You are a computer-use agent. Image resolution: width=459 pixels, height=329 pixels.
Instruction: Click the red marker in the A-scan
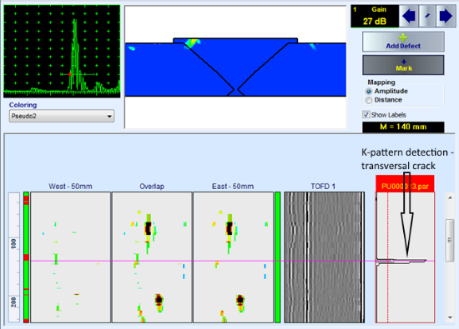click(69, 74)
